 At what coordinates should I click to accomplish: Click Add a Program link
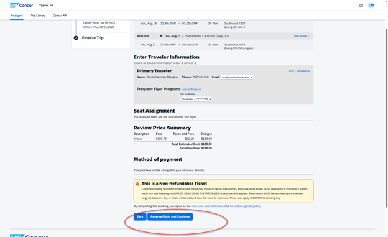(192, 90)
